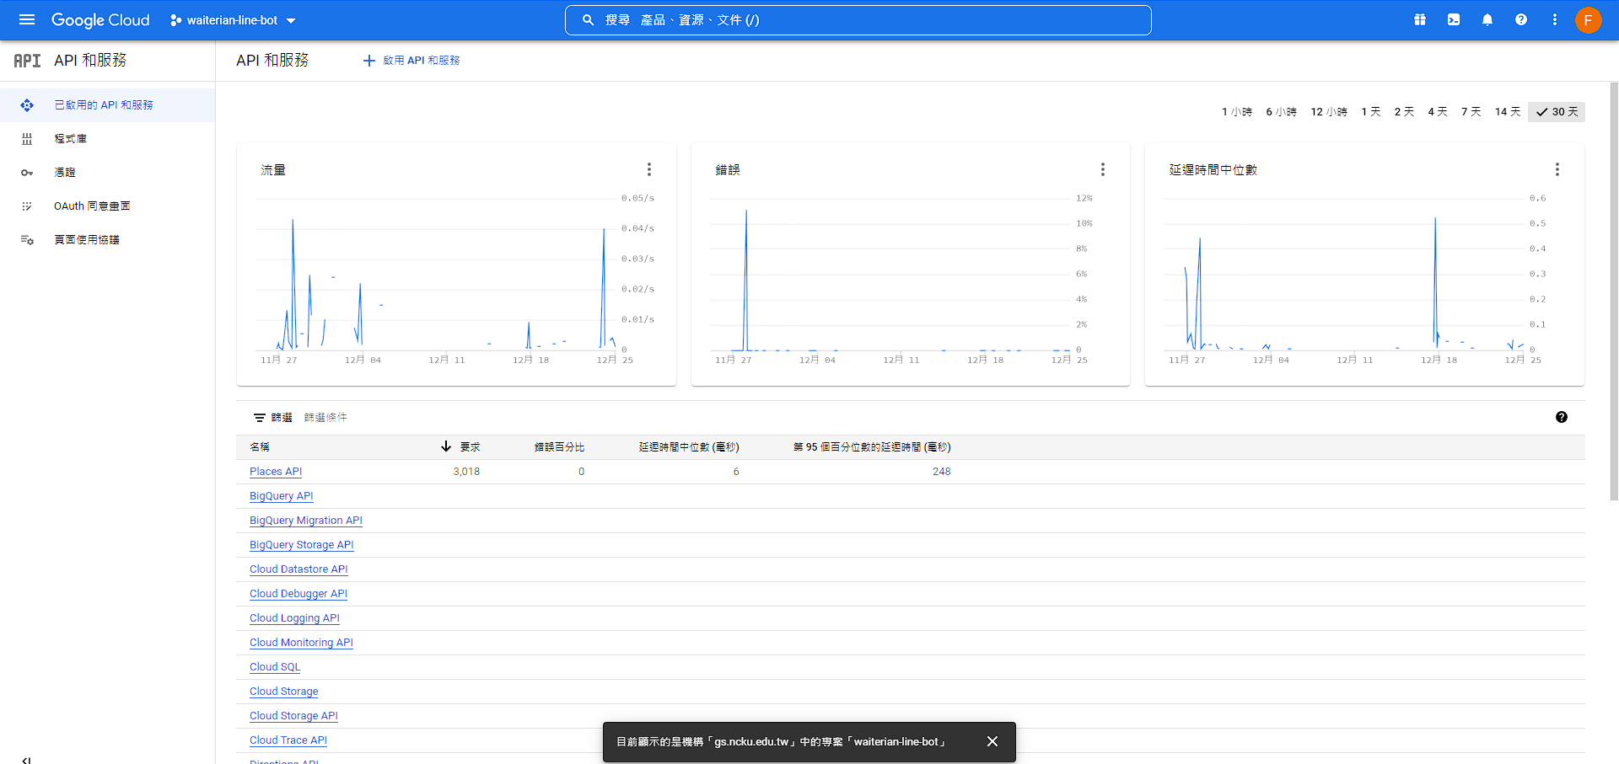Click the magnifier search icon

[x=589, y=19]
